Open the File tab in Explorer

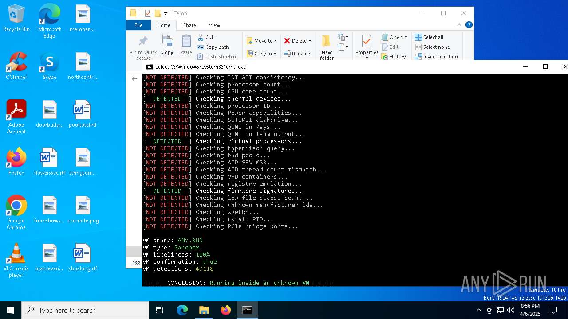(x=138, y=25)
